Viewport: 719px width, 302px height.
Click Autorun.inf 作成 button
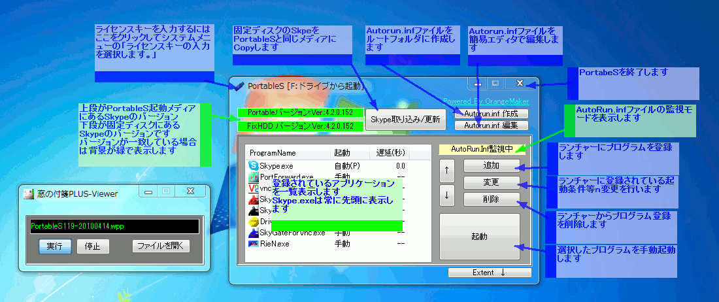coord(491,114)
